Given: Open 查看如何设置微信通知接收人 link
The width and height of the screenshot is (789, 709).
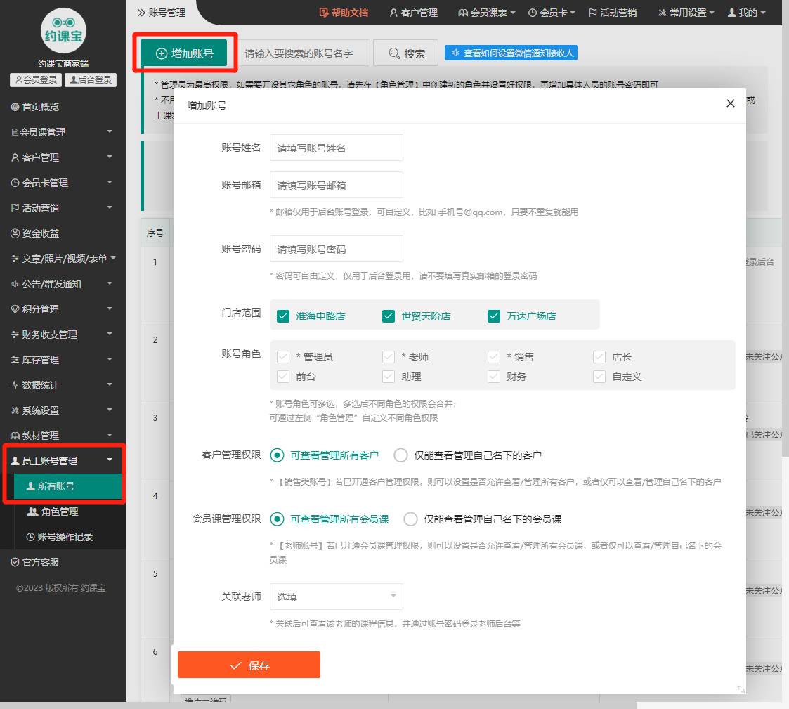Looking at the screenshot, I should [511, 53].
